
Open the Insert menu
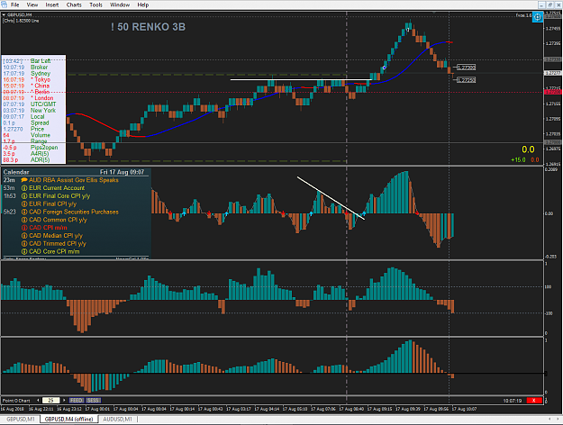pos(52,5)
